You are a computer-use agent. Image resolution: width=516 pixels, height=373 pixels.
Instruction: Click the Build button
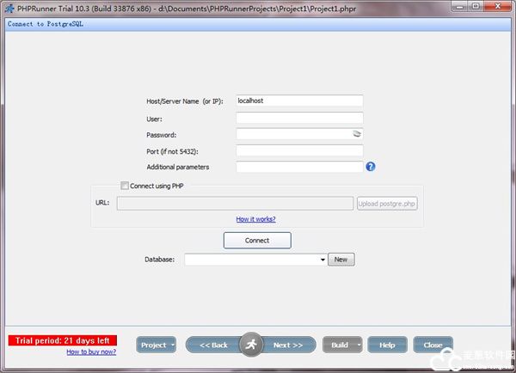point(340,345)
